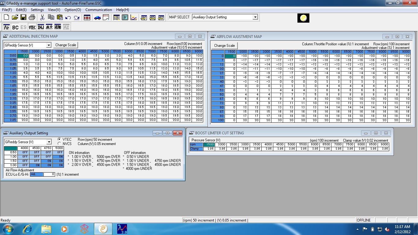Open the DOC document toolbar icon
The width and height of the screenshot is (418, 235).
106,17
